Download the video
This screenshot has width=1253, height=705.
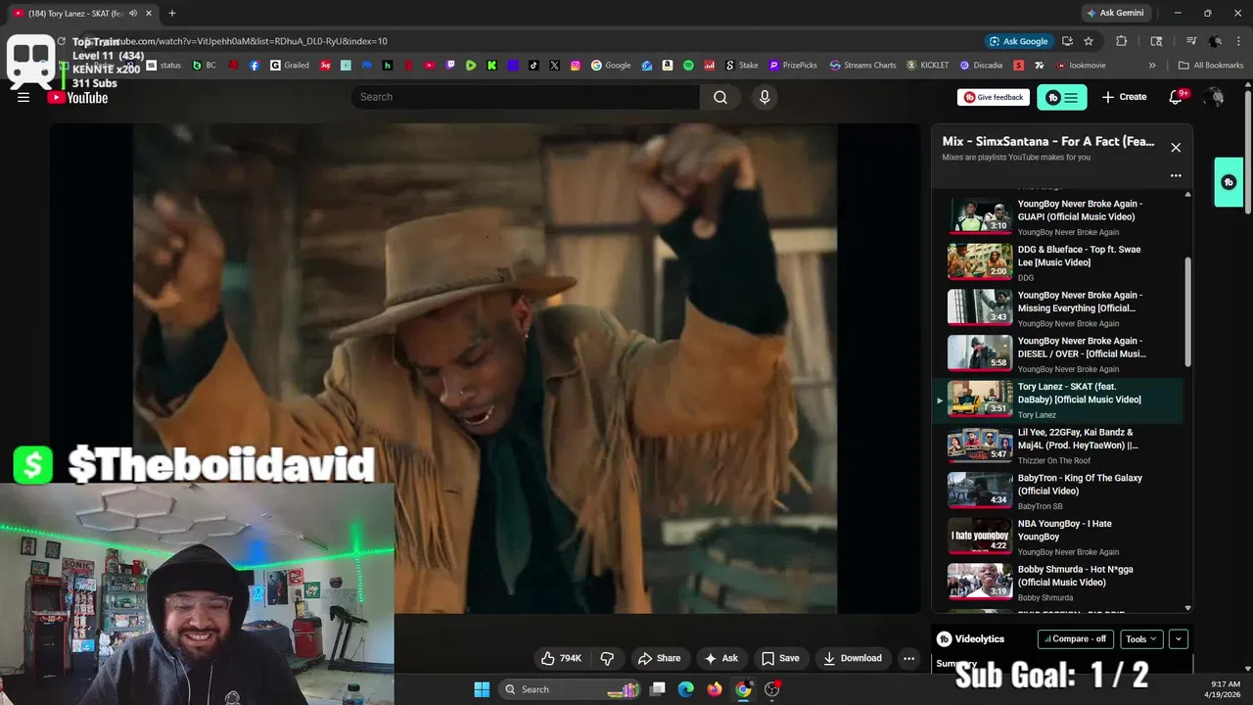click(852, 658)
